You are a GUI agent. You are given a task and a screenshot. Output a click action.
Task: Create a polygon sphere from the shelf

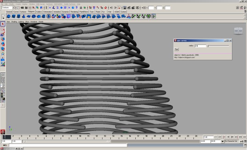click(9, 16)
